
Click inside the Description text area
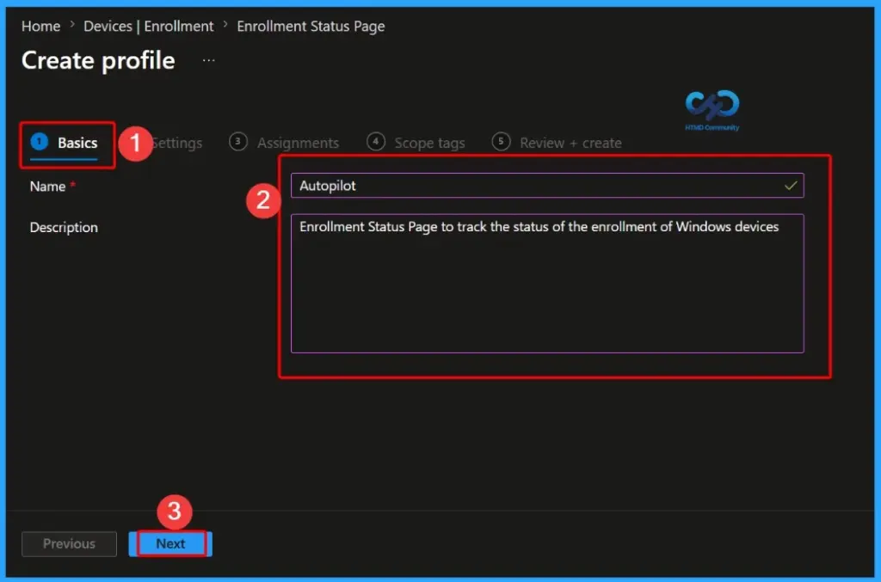pos(546,284)
